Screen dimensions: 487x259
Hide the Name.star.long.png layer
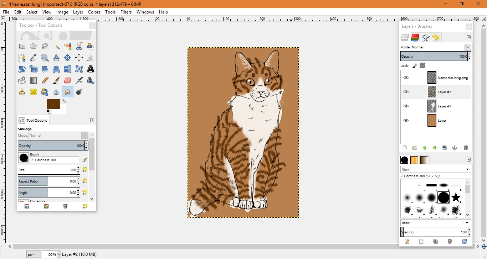coord(406,78)
